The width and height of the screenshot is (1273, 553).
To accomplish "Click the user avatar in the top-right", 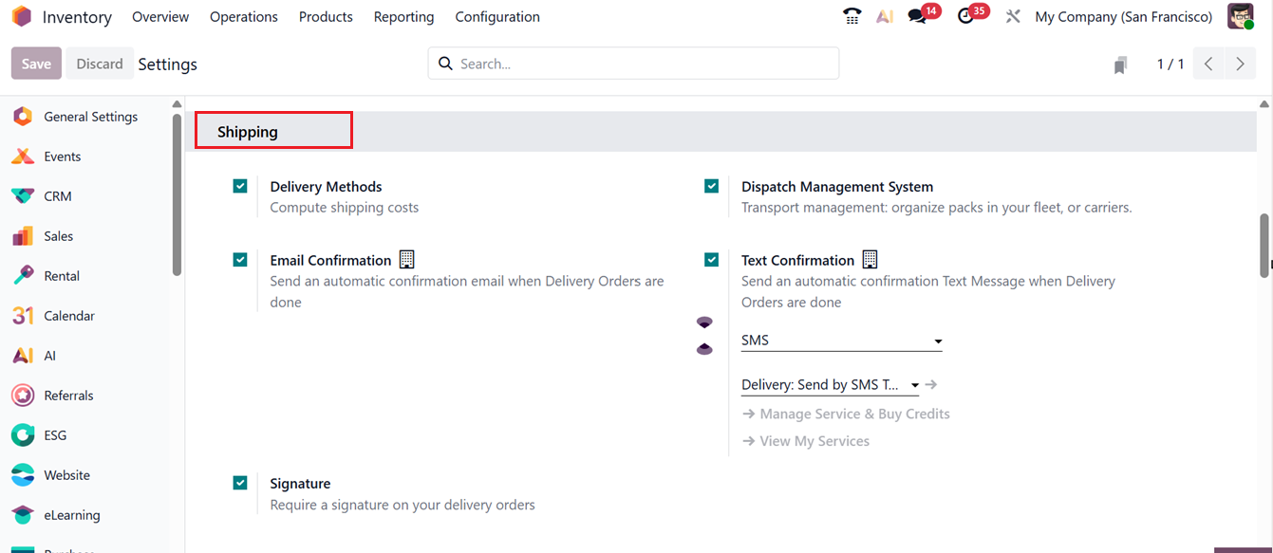I will click(1241, 16).
